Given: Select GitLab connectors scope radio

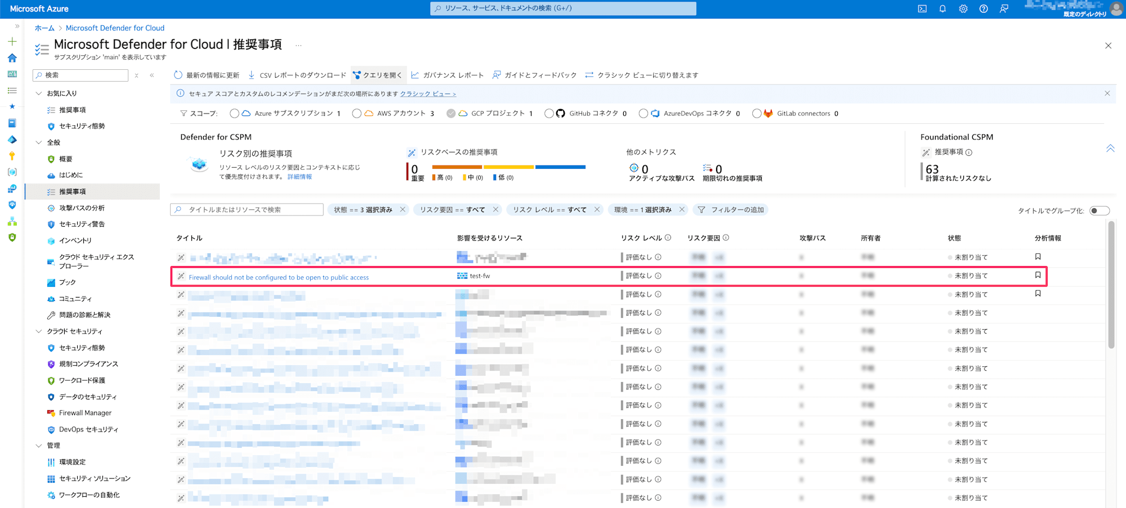Looking at the screenshot, I should [757, 113].
